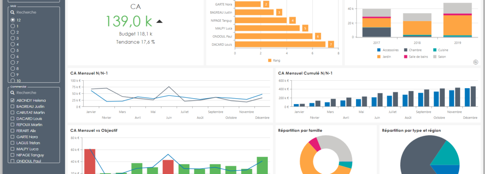Click the CA Mensuel N/N-1 chart title

click(x=89, y=73)
